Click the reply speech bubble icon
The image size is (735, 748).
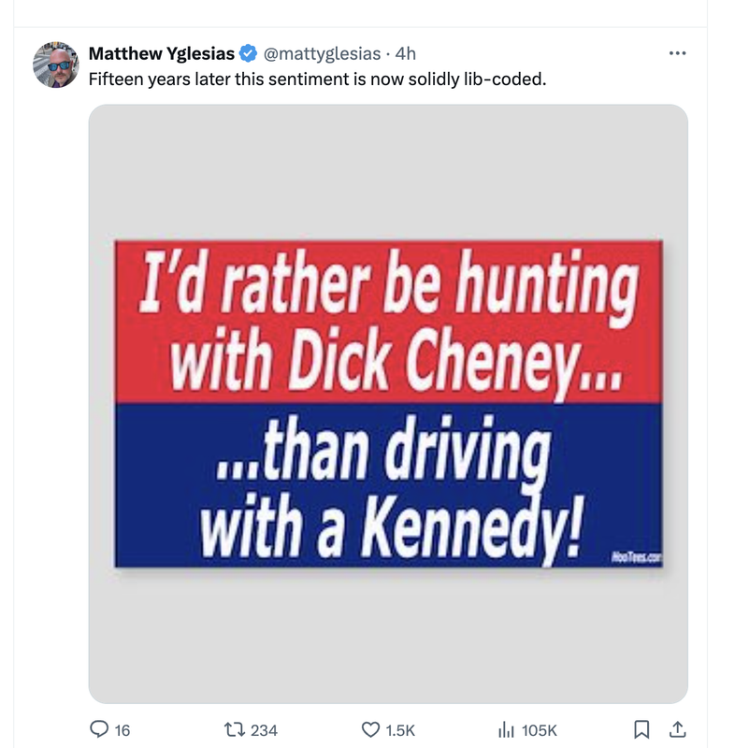[99, 729]
